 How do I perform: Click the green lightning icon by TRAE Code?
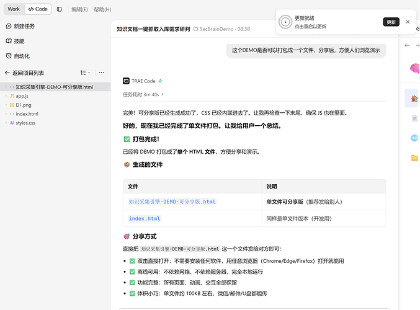point(160,81)
